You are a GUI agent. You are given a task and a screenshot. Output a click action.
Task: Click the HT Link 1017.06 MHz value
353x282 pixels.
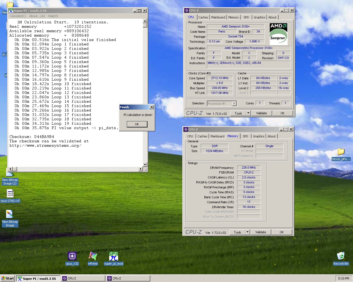220,93
